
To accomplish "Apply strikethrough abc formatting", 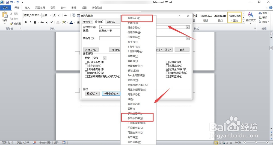I will (42, 22).
